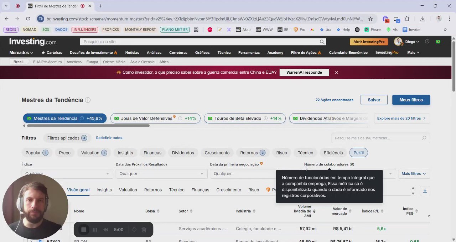This screenshot has width=456, height=242.
Task: Click WarrenAI responde button
Action: tap(304, 72)
